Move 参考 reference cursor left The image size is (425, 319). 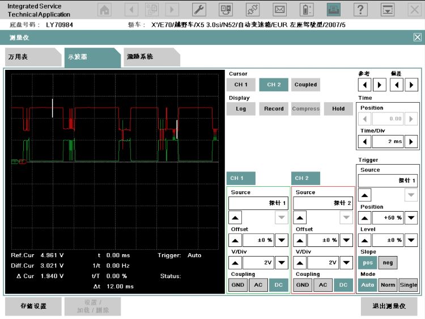[364, 85]
